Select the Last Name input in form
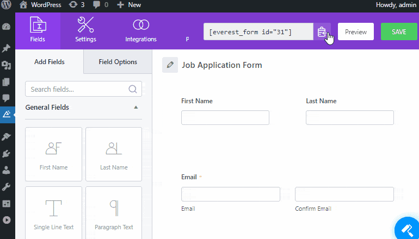This screenshot has width=419, height=239. pos(350,118)
